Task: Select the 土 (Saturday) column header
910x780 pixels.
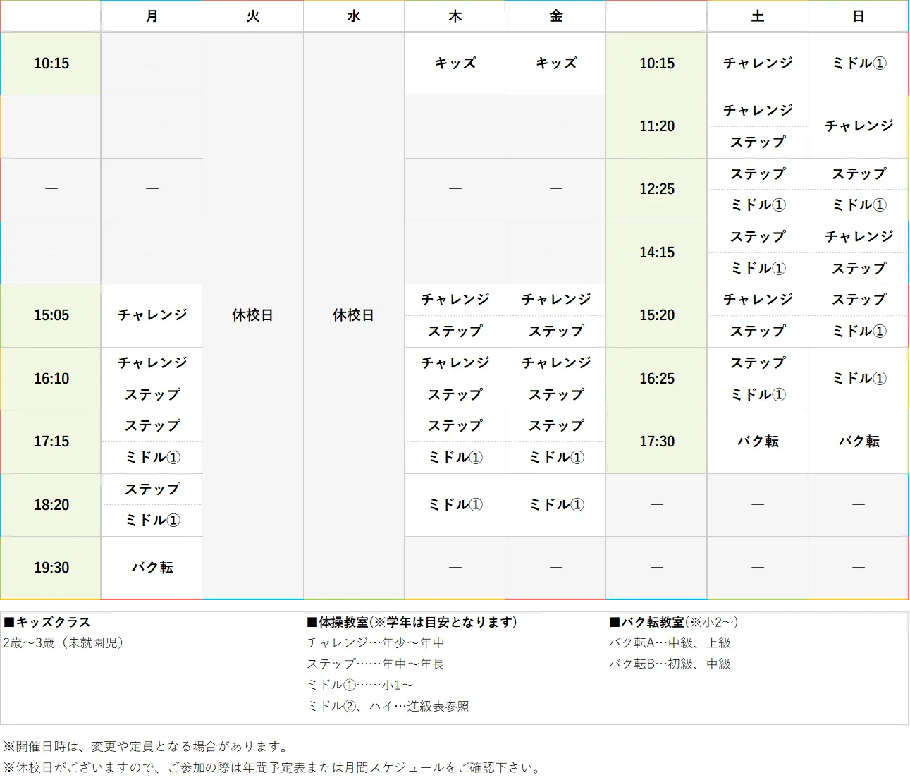Action: (756, 16)
